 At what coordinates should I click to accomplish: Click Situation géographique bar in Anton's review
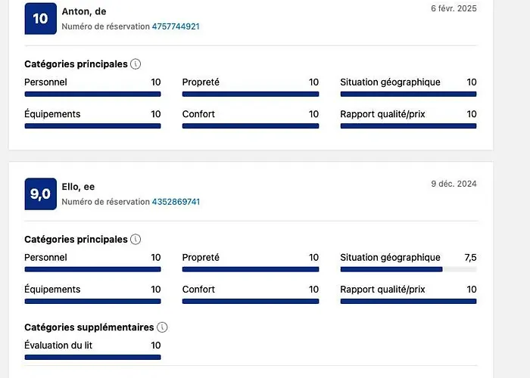pyautogui.click(x=408, y=94)
